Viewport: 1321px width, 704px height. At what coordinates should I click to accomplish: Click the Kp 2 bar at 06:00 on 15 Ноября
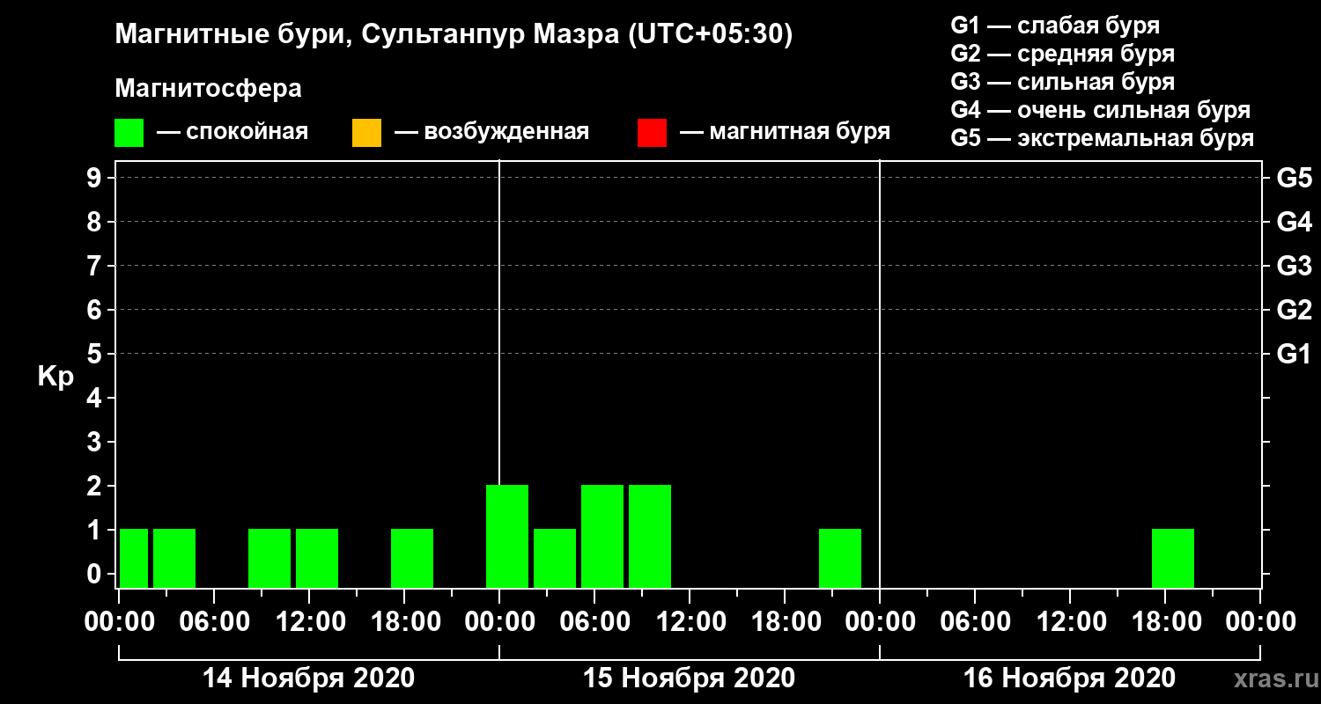coord(602,536)
